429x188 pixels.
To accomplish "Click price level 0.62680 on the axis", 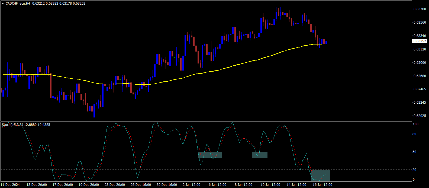I will [x=419, y=76].
